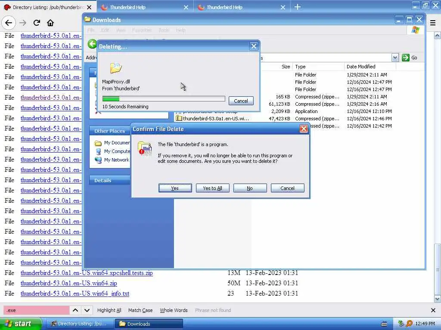Screen dimensions: 441x330
Task: Close the first Thunderbird Help tab
Action: point(186,7)
